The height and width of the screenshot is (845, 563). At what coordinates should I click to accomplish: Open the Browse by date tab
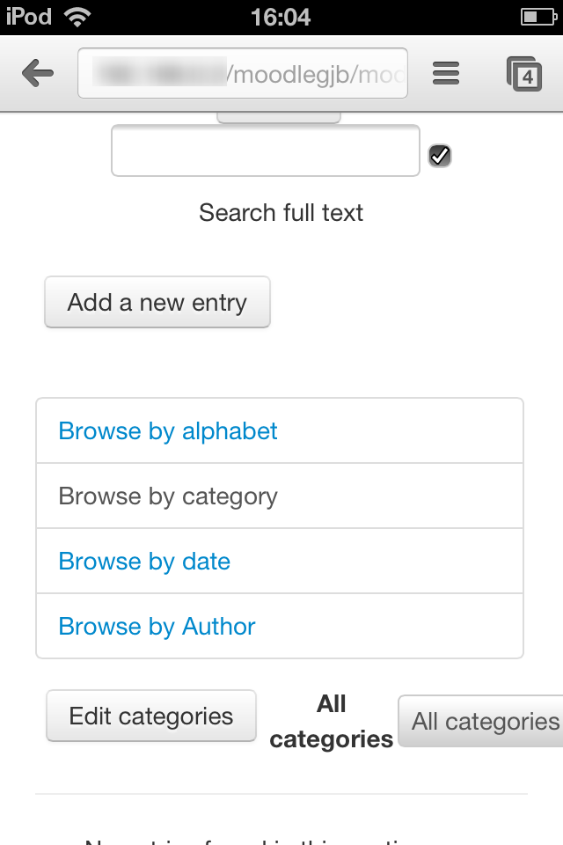coord(144,562)
